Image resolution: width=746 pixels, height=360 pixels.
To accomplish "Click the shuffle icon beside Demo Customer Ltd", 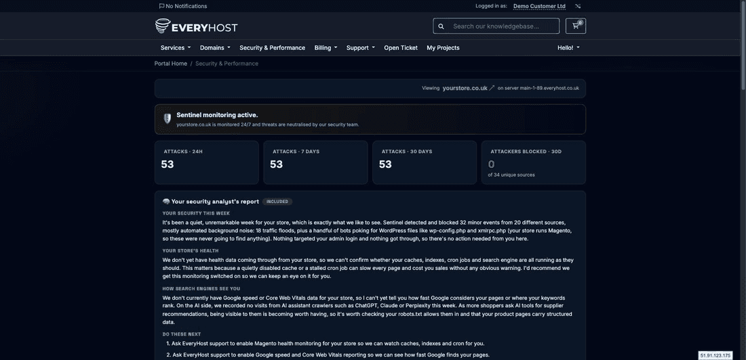I will (578, 6).
